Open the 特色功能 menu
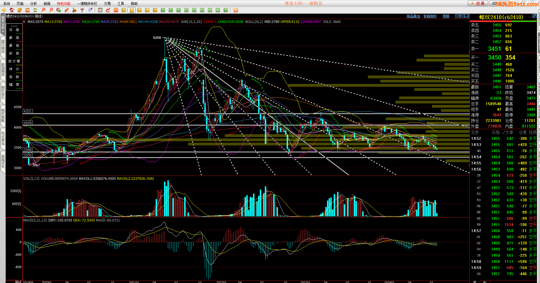Image resolution: width=540 pixels, height=283 pixels. coord(64,4)
